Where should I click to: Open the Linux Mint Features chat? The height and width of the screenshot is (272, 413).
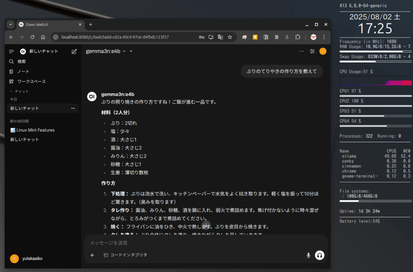click(x=35, y=130)
